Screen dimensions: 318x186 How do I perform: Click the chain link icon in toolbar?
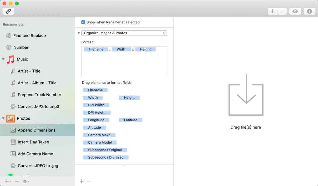8,11
